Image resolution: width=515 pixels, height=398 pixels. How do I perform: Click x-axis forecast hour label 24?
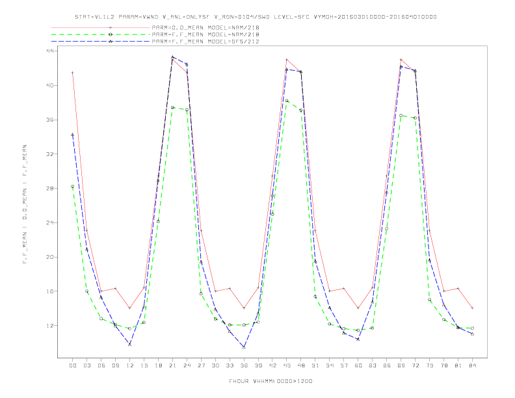(x=187, y=365)
